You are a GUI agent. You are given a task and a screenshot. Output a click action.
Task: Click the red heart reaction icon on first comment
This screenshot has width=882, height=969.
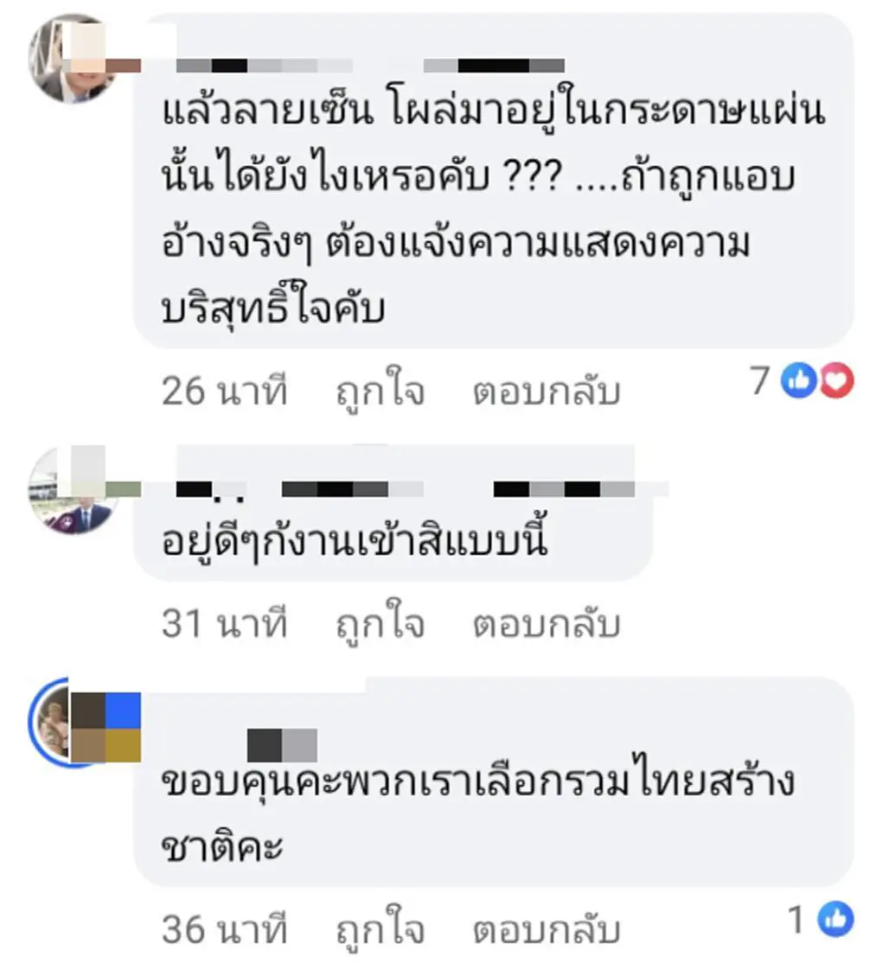point(837,380)
